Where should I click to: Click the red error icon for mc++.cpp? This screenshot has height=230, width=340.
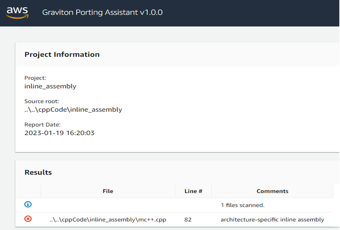tap(28, 219)
